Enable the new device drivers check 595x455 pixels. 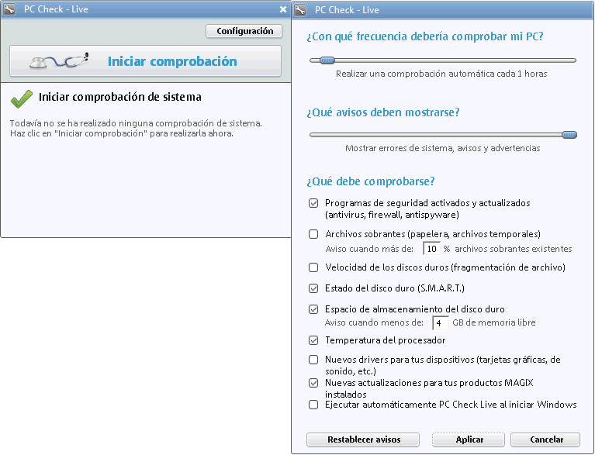point(313,360)
